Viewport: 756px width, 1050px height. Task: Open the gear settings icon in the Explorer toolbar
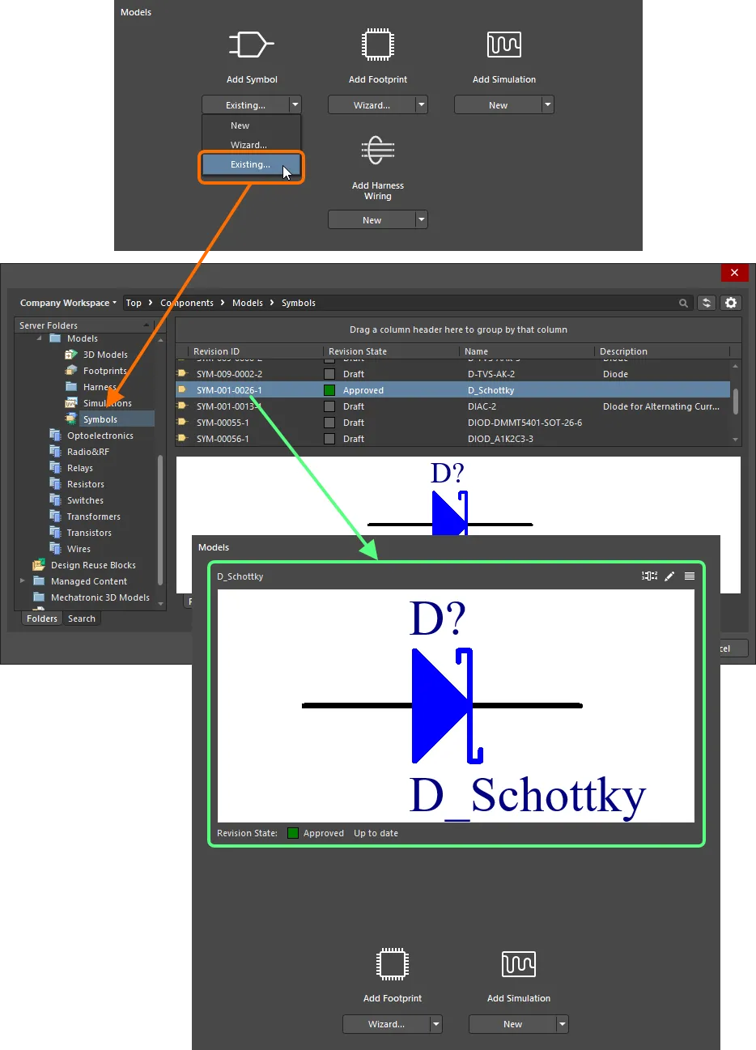(x=731, y=302)
